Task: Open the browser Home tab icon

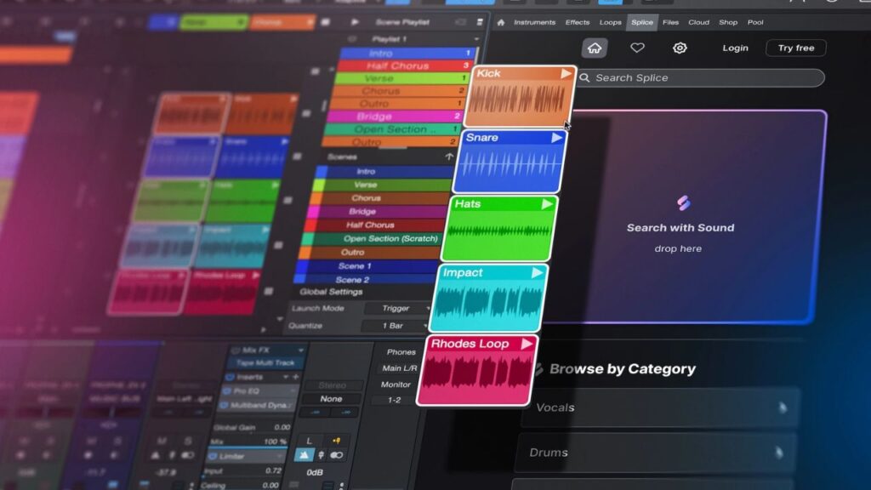Action: click(x=500, y=22)
